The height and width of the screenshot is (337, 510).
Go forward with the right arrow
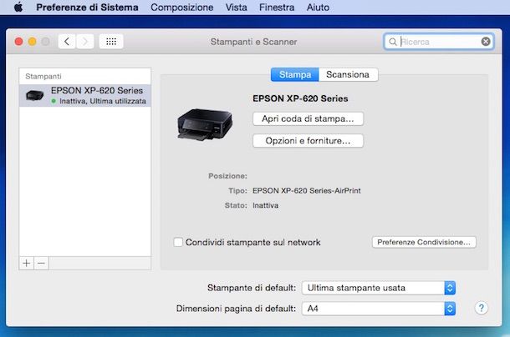click(85, 42)
